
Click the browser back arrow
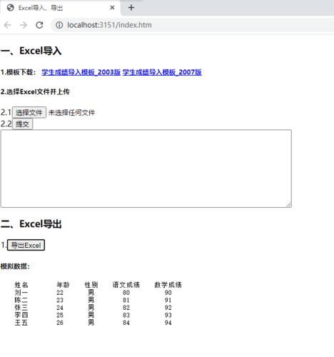[x=8, y=25]
